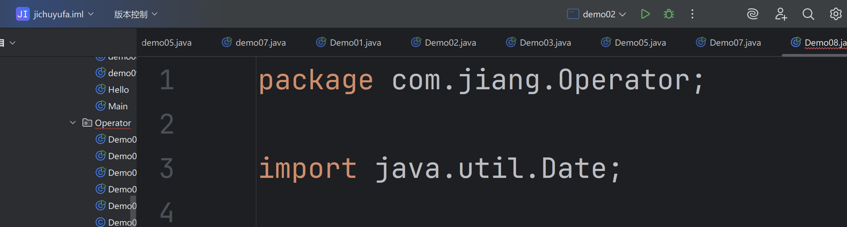847x227 pixels.
Task: Click the add user collaboration icon
Action: pos(781,14)
